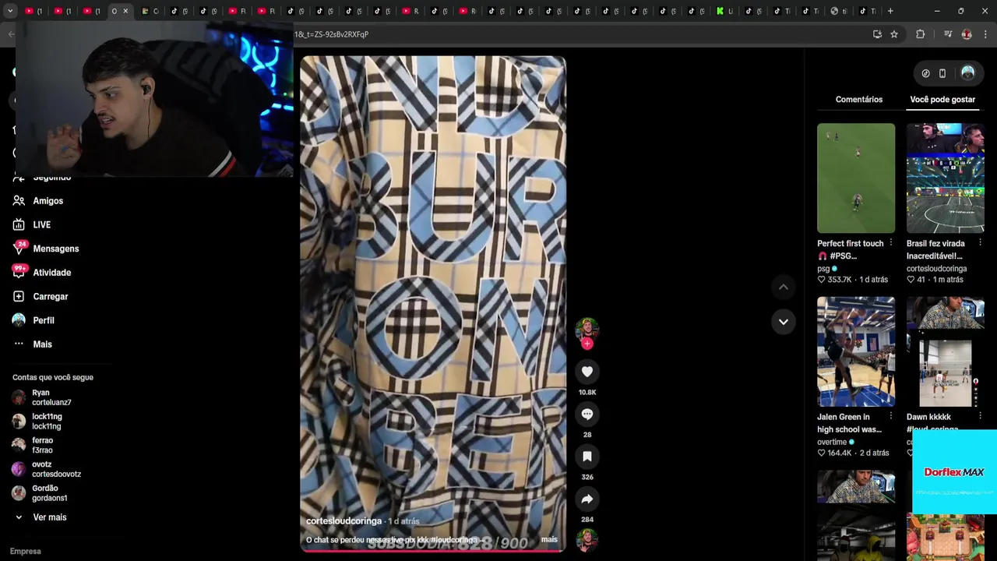
Task: Bookmark this page with the star icon
Action: point(894,34)
